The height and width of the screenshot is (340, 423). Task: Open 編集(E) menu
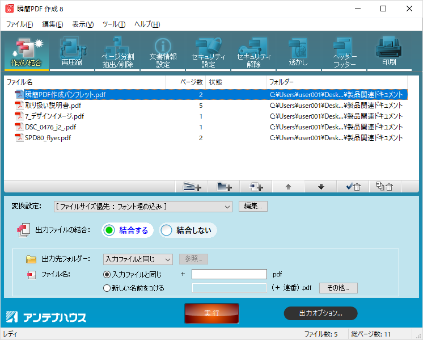coord(53,24)
